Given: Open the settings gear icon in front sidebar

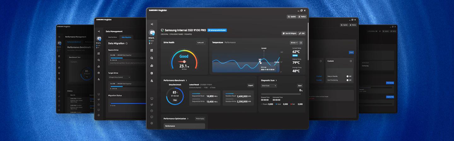Looking at the screenshot, I should 152,123.
